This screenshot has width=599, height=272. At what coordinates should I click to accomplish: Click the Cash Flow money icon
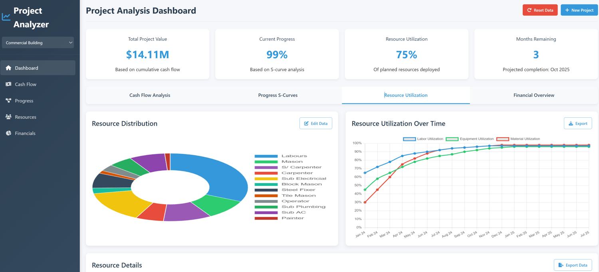tap(8, 84)
